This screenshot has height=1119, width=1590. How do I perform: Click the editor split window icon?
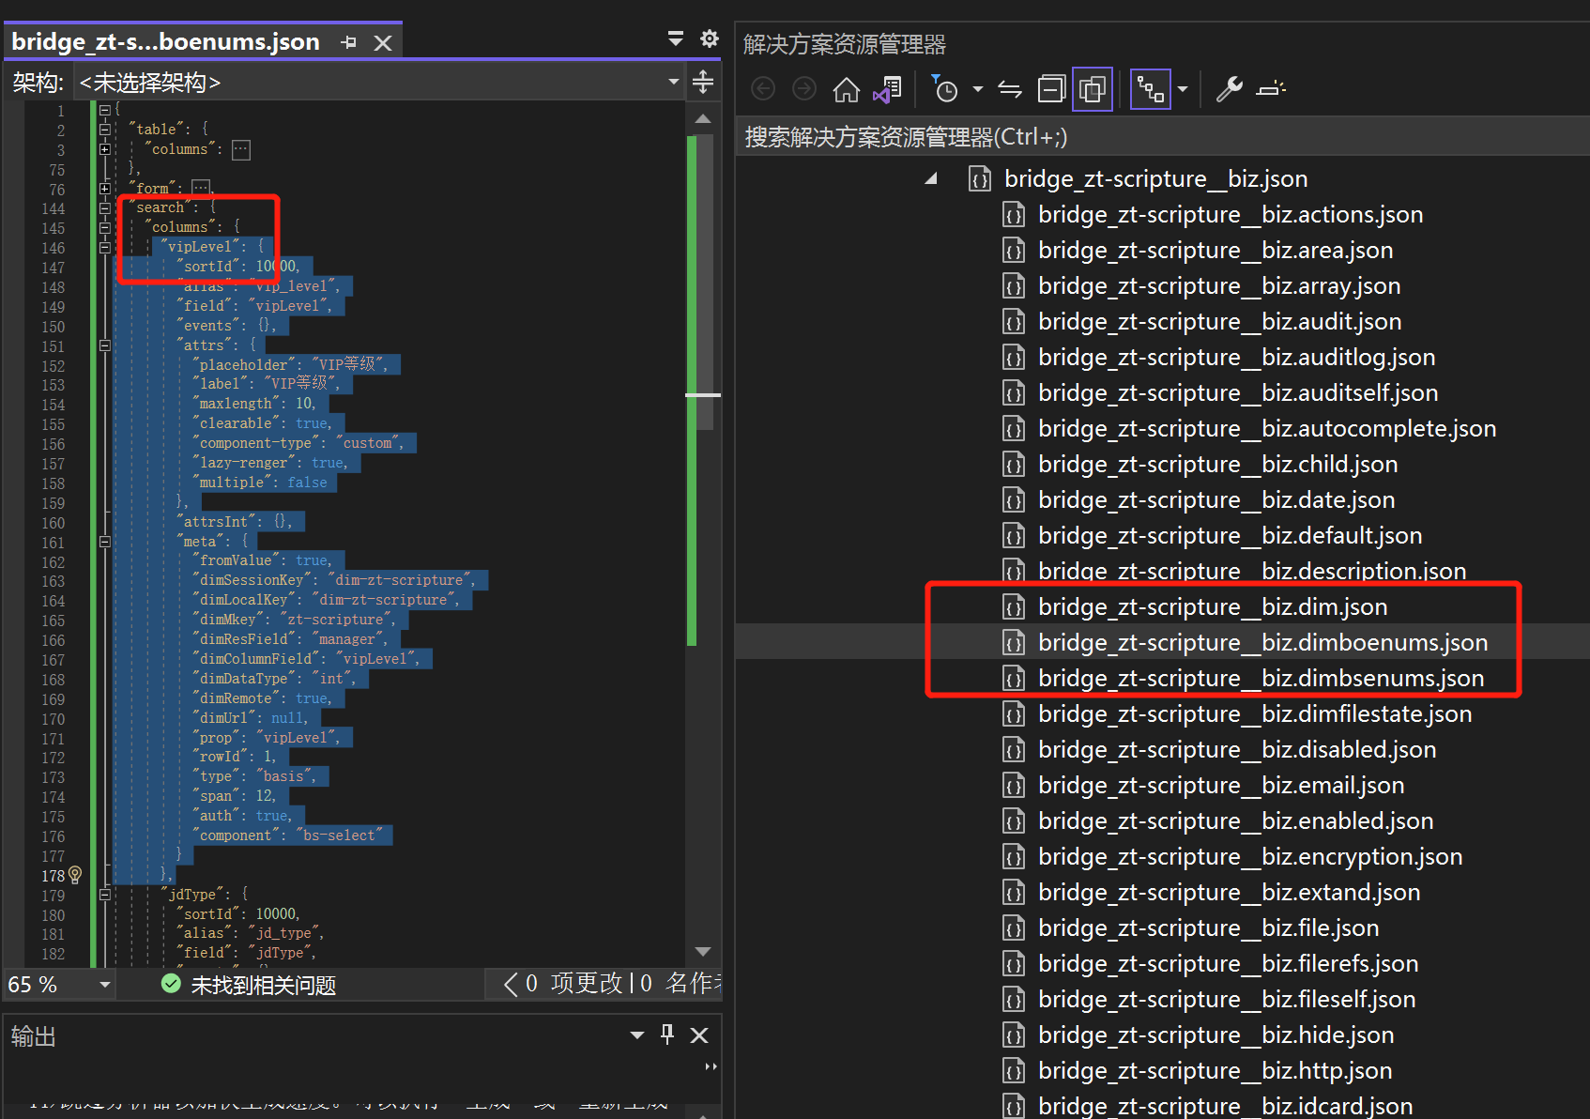tap(703, 82)
